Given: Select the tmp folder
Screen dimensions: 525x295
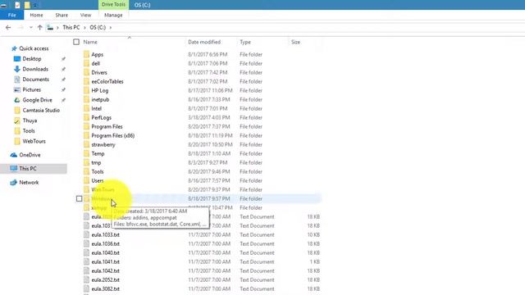Looking at the screenshot, I should 96,163.
